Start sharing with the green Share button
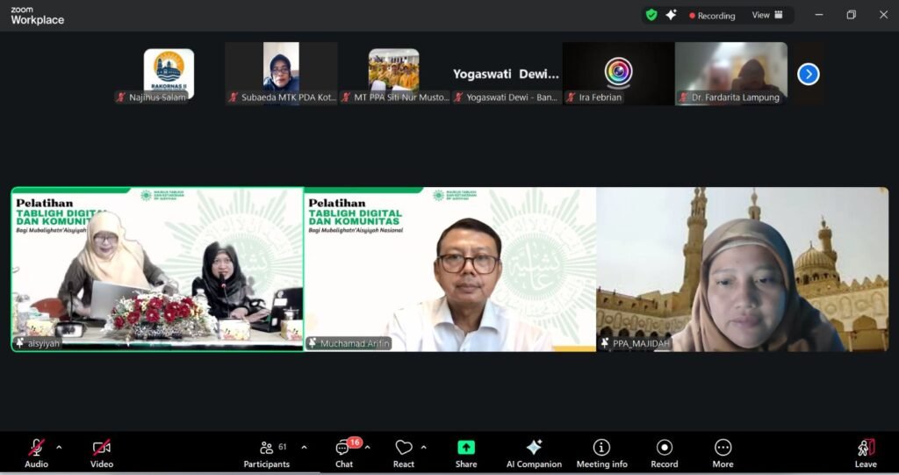The height and width of the screenshot is (475, 899). coord(466,453)
